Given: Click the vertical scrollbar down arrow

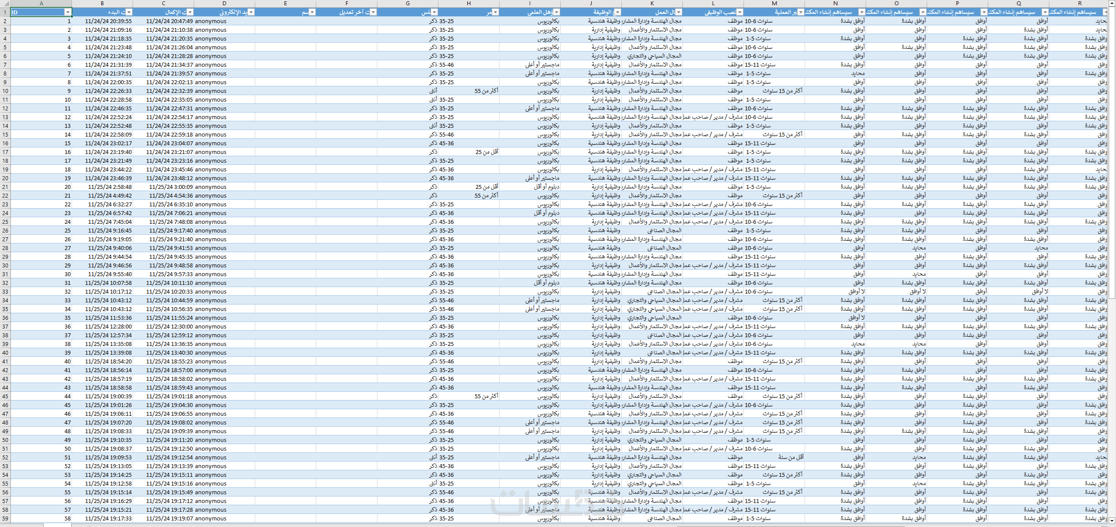Looking at the screenshot, I should [1112, 520].
